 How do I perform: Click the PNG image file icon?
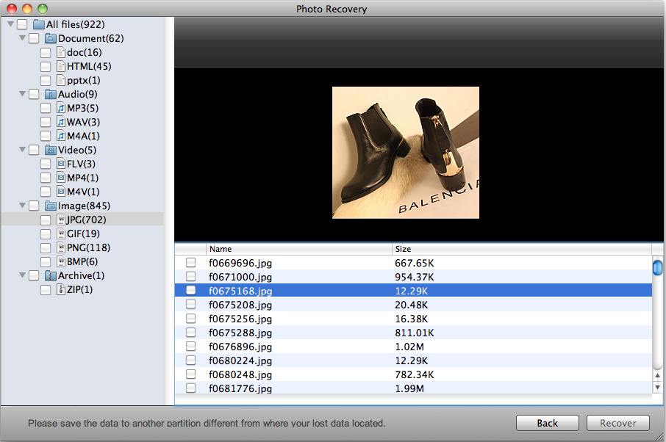[x=61, y=247]
